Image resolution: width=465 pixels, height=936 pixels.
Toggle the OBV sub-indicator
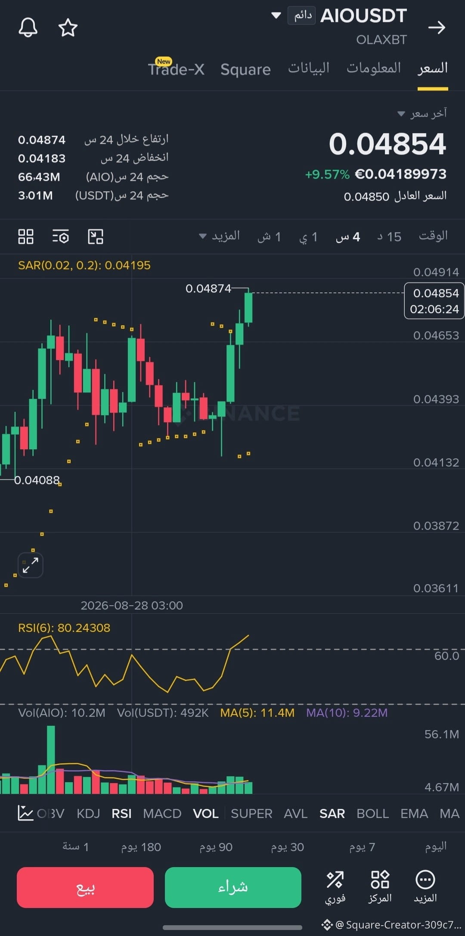point(51,813)
